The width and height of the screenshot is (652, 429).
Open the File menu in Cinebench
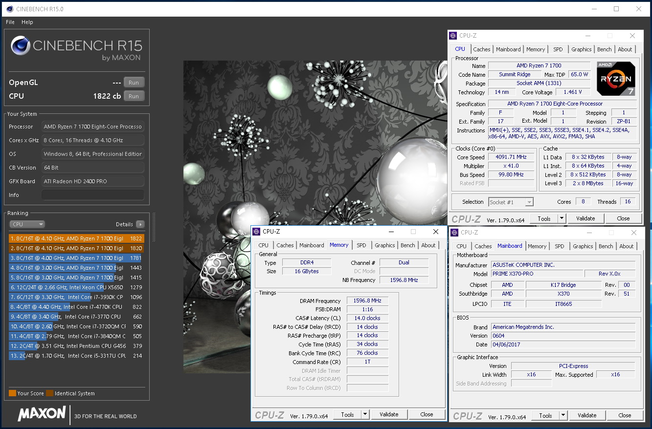(10, 22)
